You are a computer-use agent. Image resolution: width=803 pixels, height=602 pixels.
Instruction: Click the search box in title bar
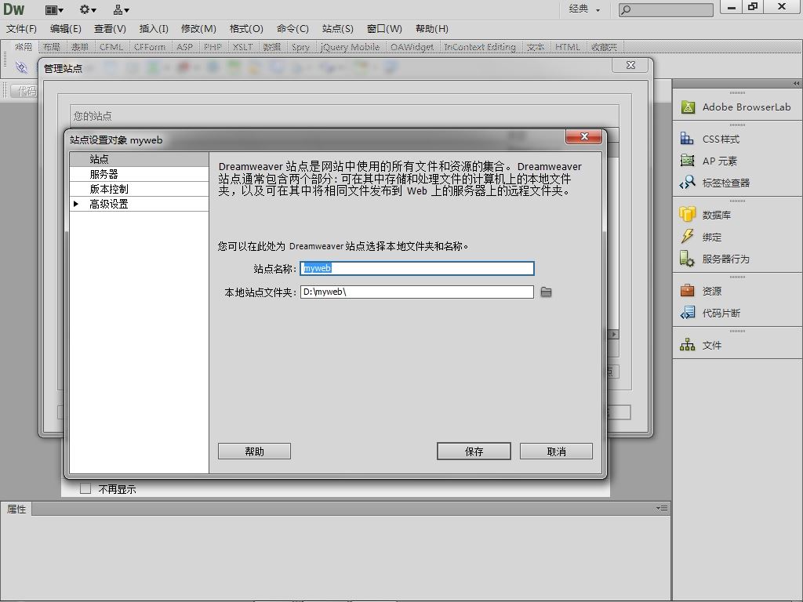pyautogui.click(x=666, y=9)
